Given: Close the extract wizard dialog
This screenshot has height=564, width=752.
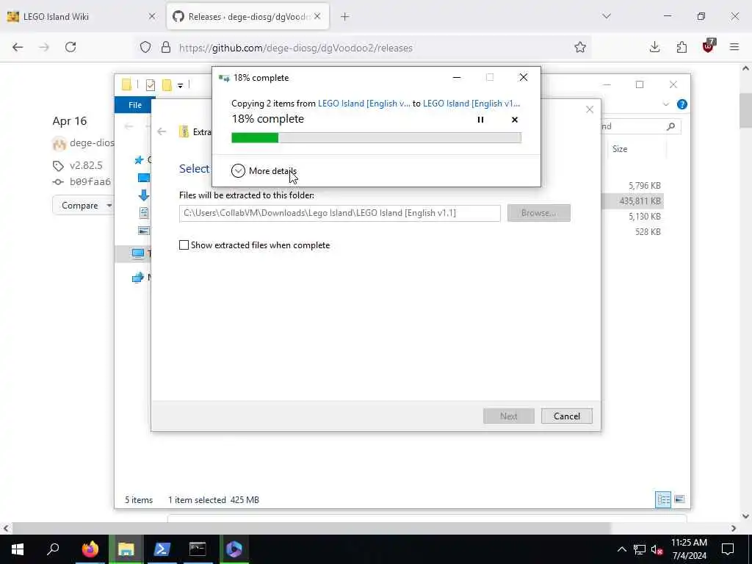Looking at the screenshot, I should pyautogui.click(x=590, y=109).
